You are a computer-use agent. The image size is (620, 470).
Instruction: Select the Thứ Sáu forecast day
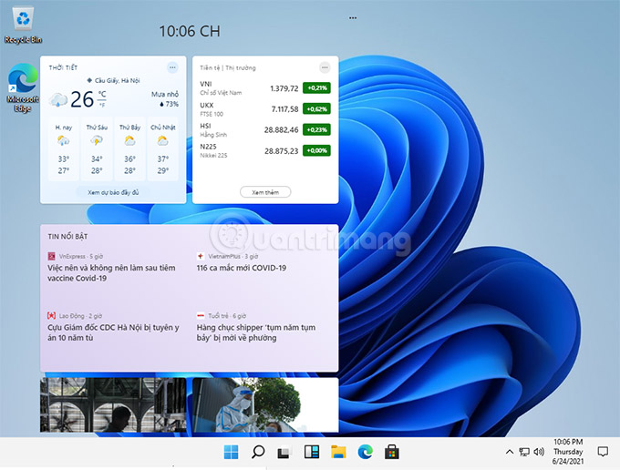97,148
